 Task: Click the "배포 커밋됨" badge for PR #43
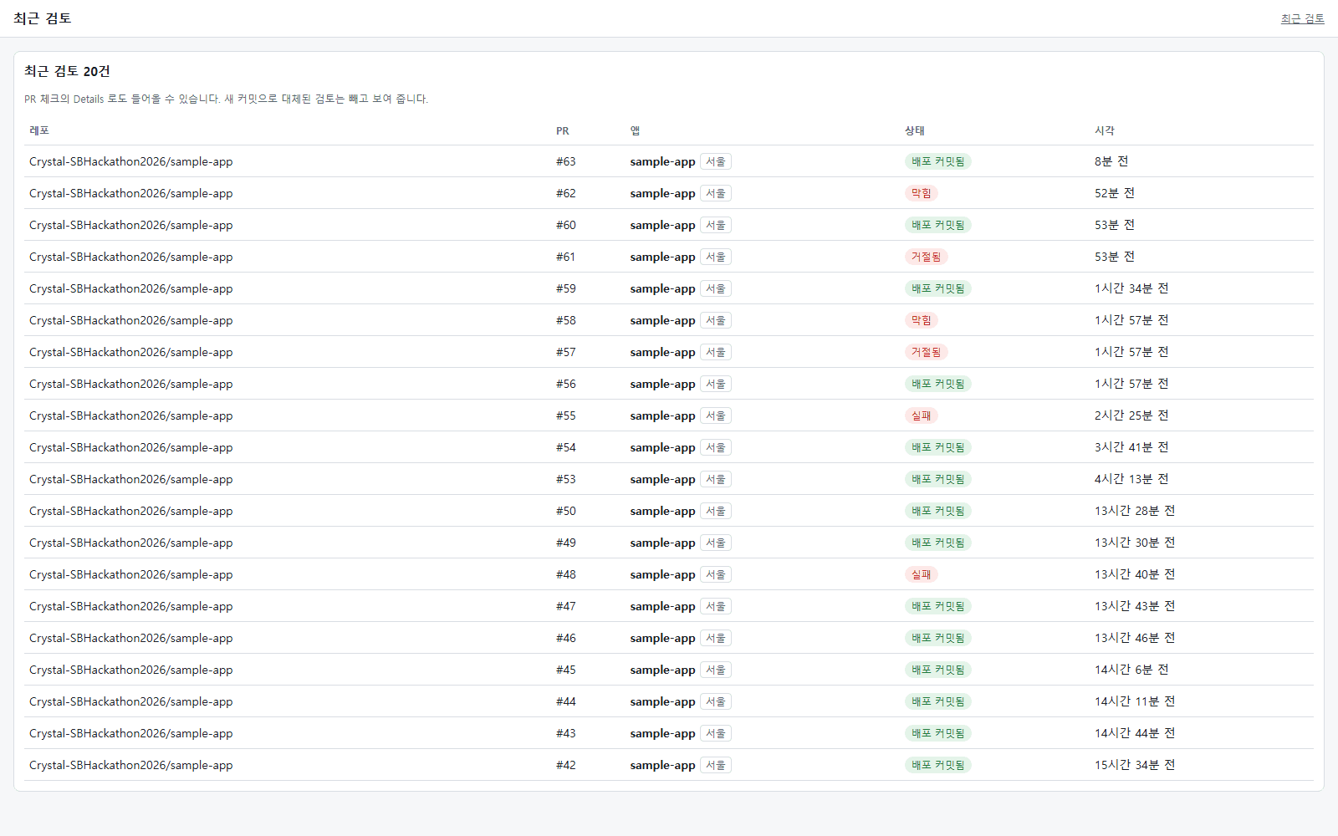tap(937, 733)
